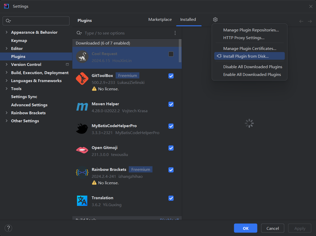This screenshot has width=316, height=236.
Task: Click the Rainbow Brackets plugin icon
Action: 82,172
